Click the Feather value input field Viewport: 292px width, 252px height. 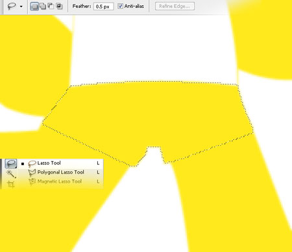(x=104, y=6)
